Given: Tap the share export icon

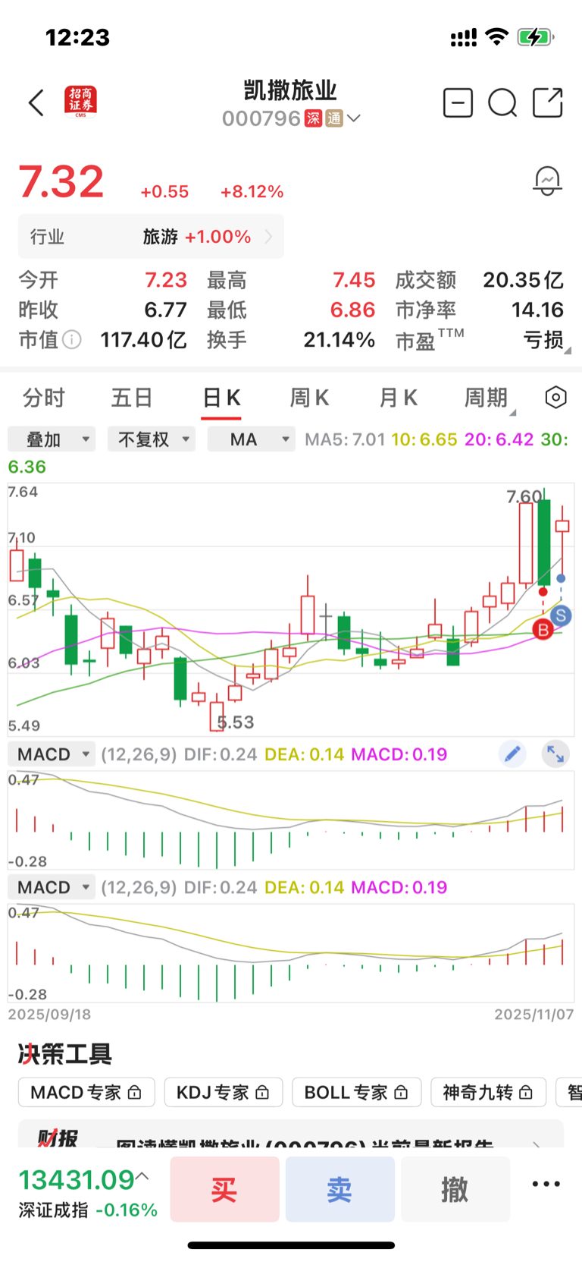Looking at the screenshot, I should point(548,102).
